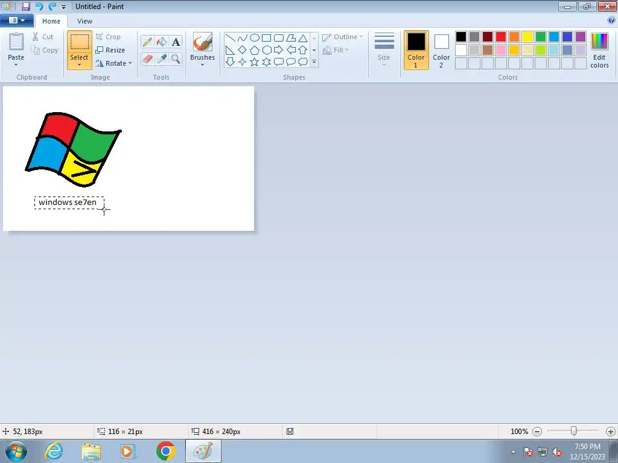Pick the red color swatch
Image resolution: width=618 pixels, height=463 pixels.
(x=501, y=37)
